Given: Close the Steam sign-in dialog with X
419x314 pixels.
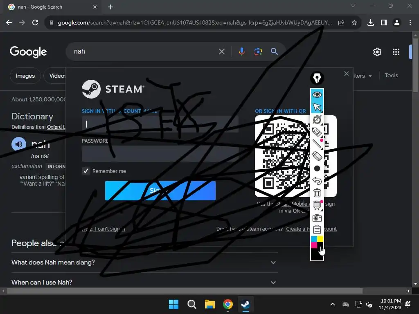Looking at the screenshot, I should [x=347, y=74].
